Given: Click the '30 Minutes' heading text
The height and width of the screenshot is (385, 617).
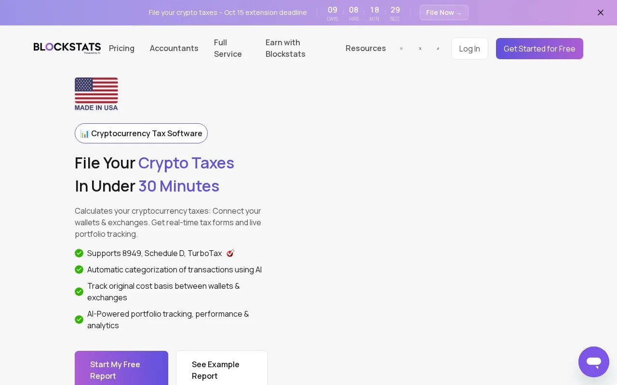Looking at the screenshot, I should click(179, 186).
